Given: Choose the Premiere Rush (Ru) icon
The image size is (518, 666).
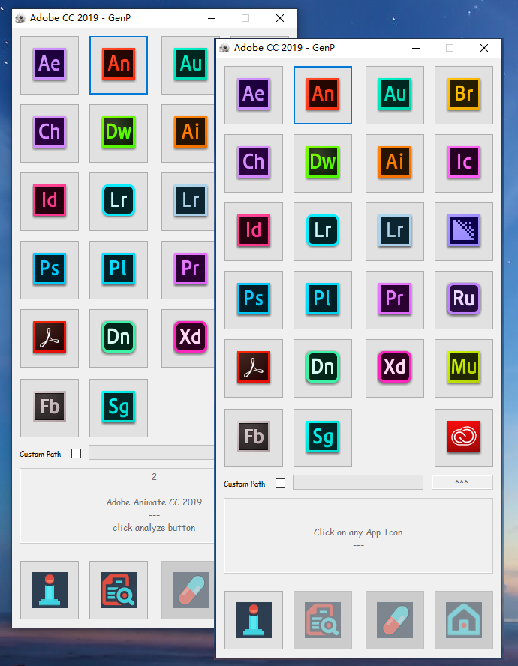Looking at the screenshot, I should pyautogui.click(x=464, y=299).
